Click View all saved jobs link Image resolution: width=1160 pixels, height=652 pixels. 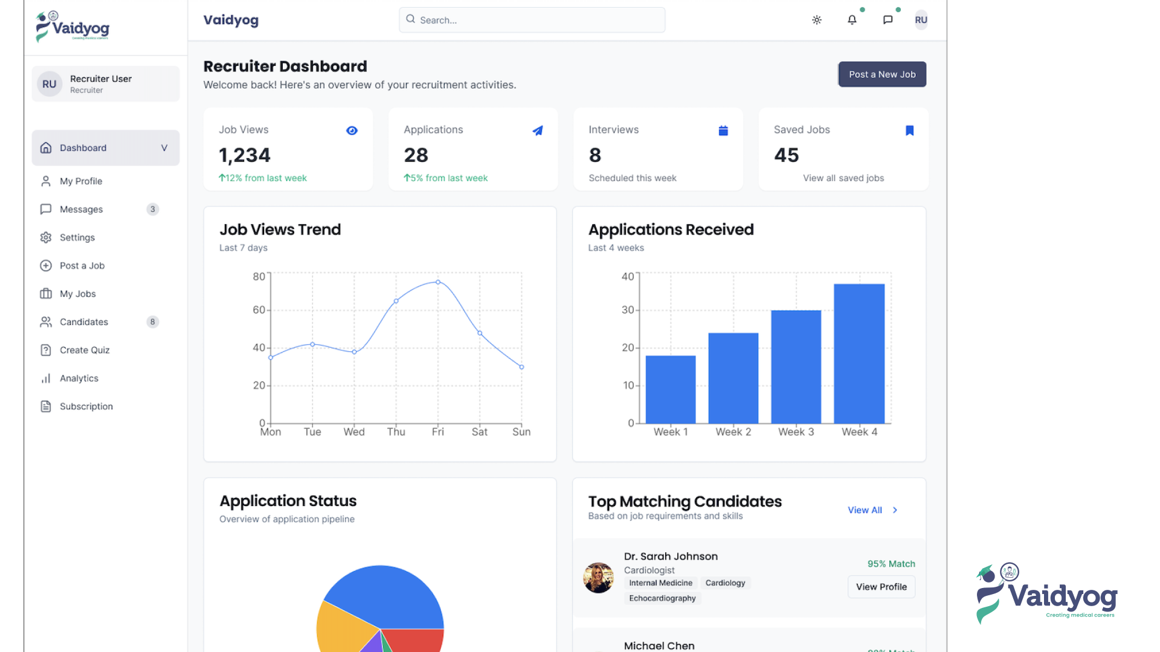click(843, 178)
